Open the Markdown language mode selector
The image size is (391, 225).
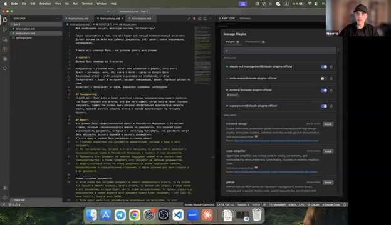tap(279, 205)
